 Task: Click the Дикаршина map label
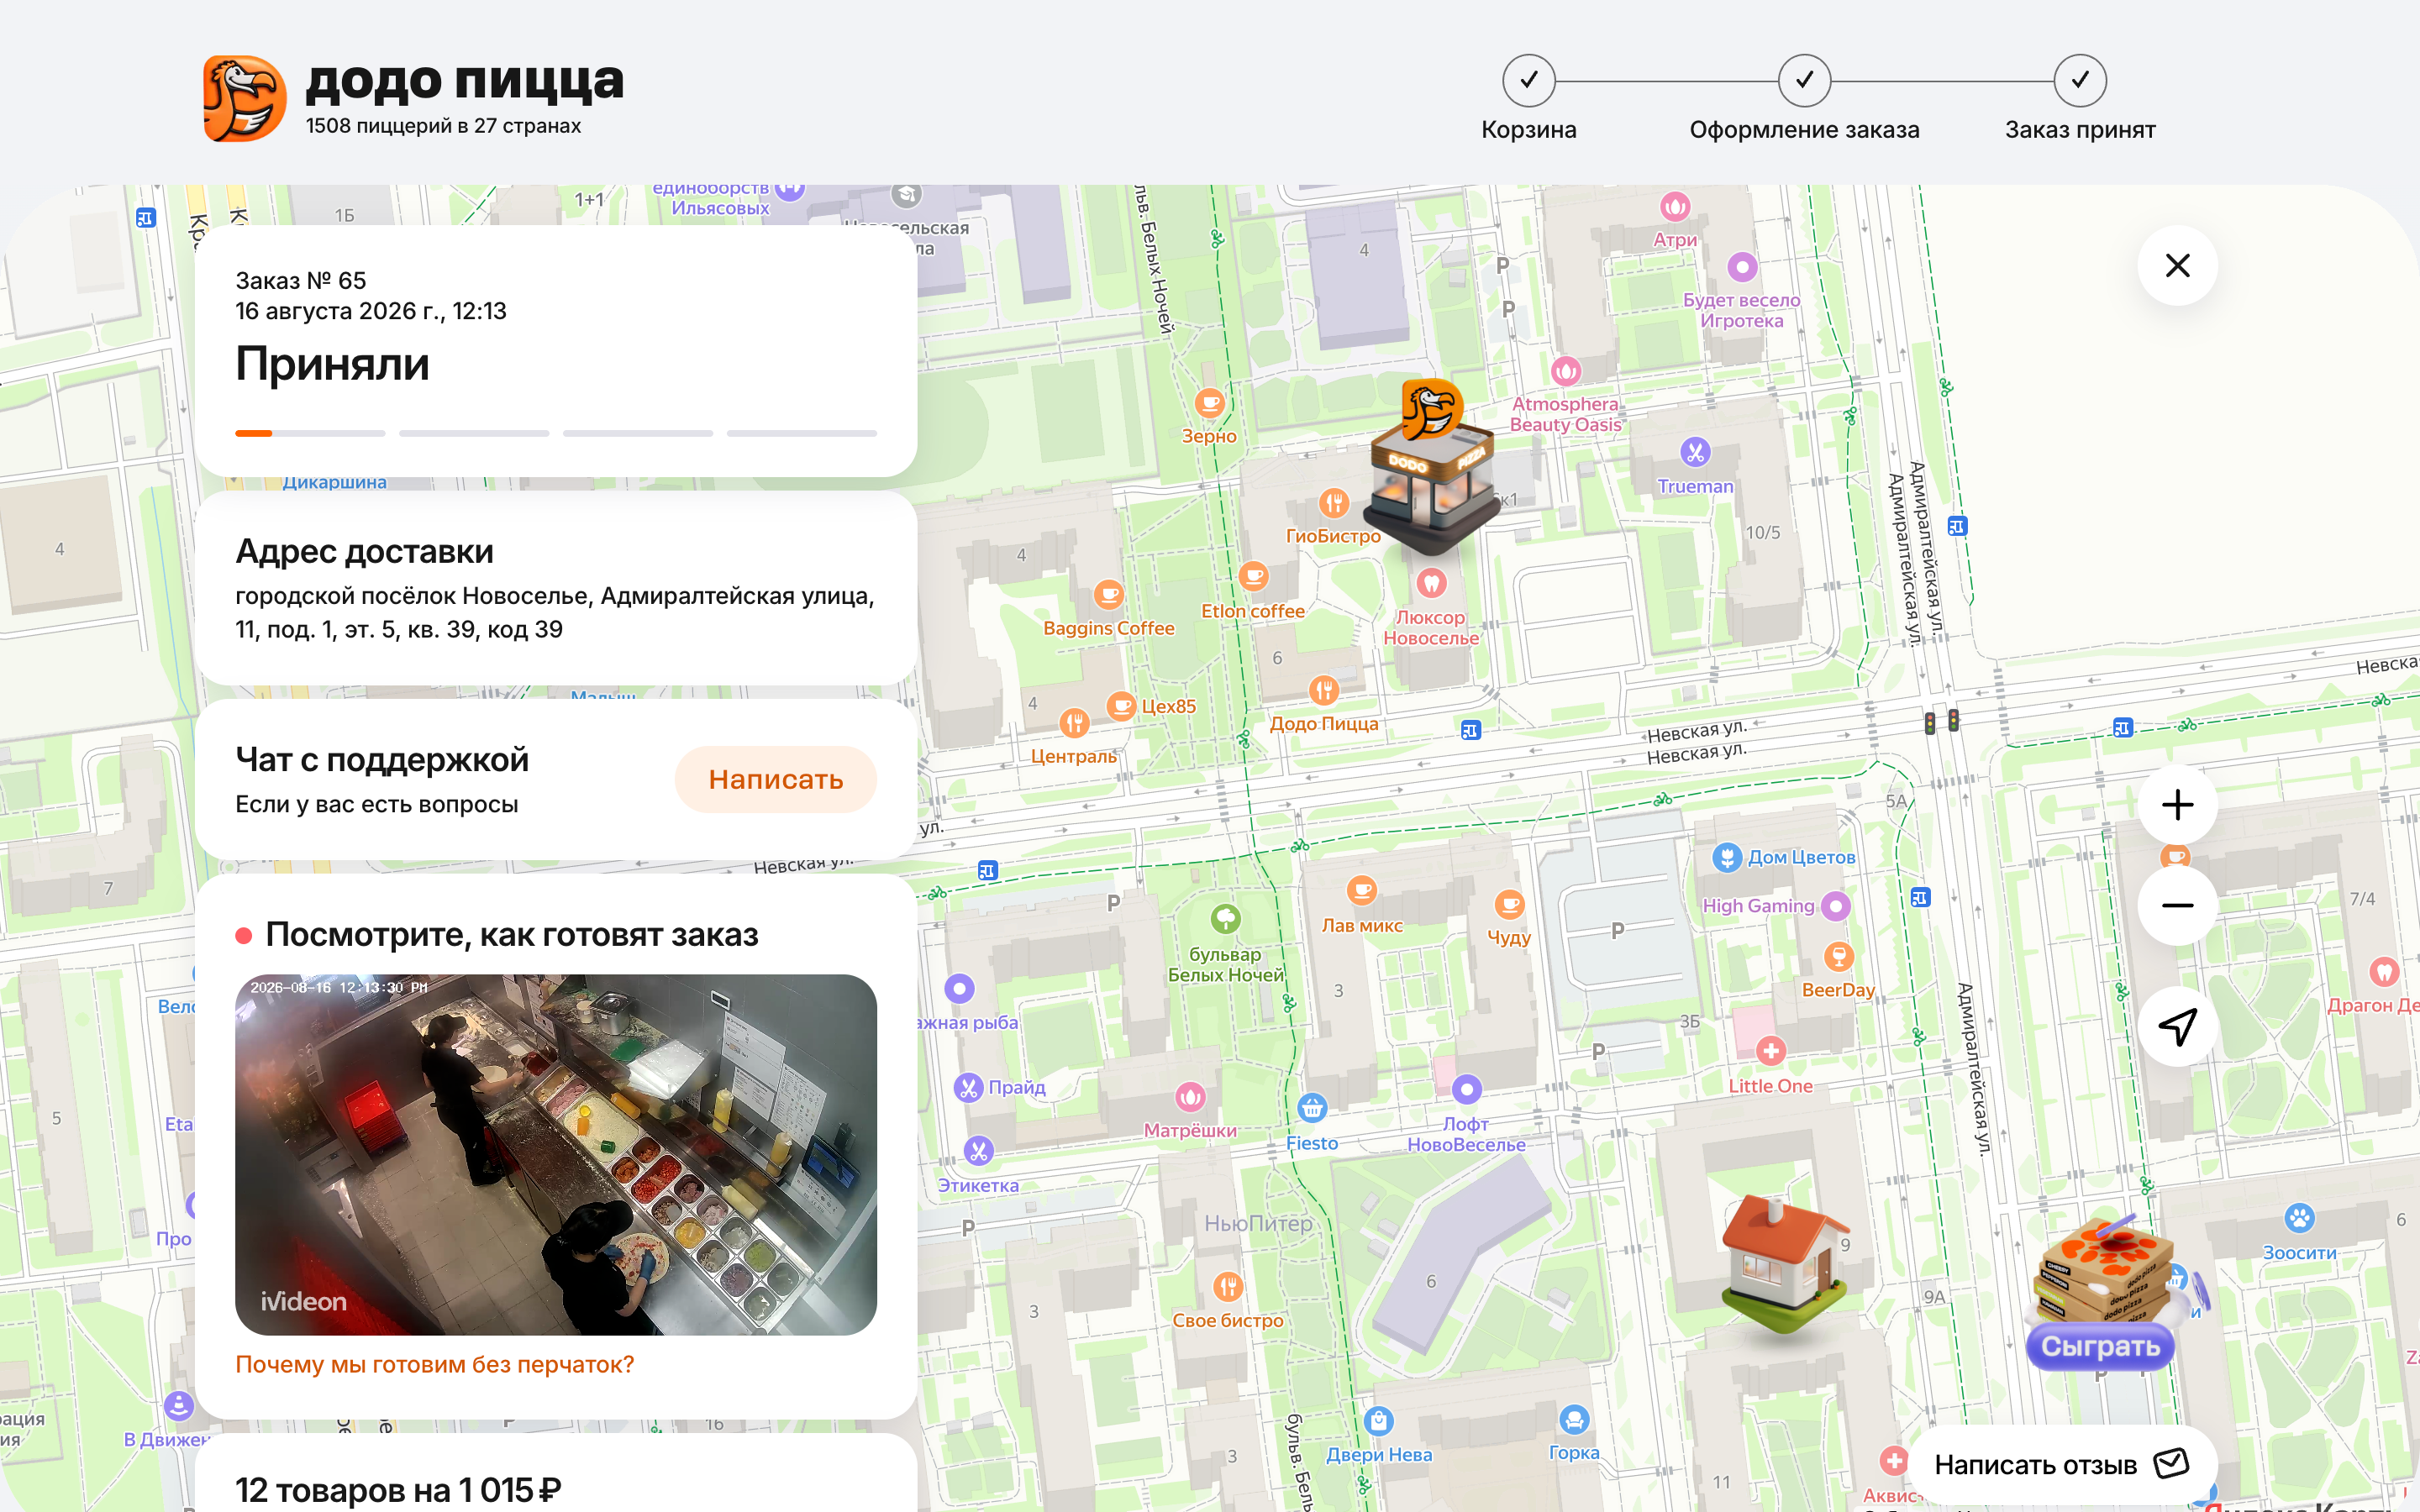(x=334, y=482)
